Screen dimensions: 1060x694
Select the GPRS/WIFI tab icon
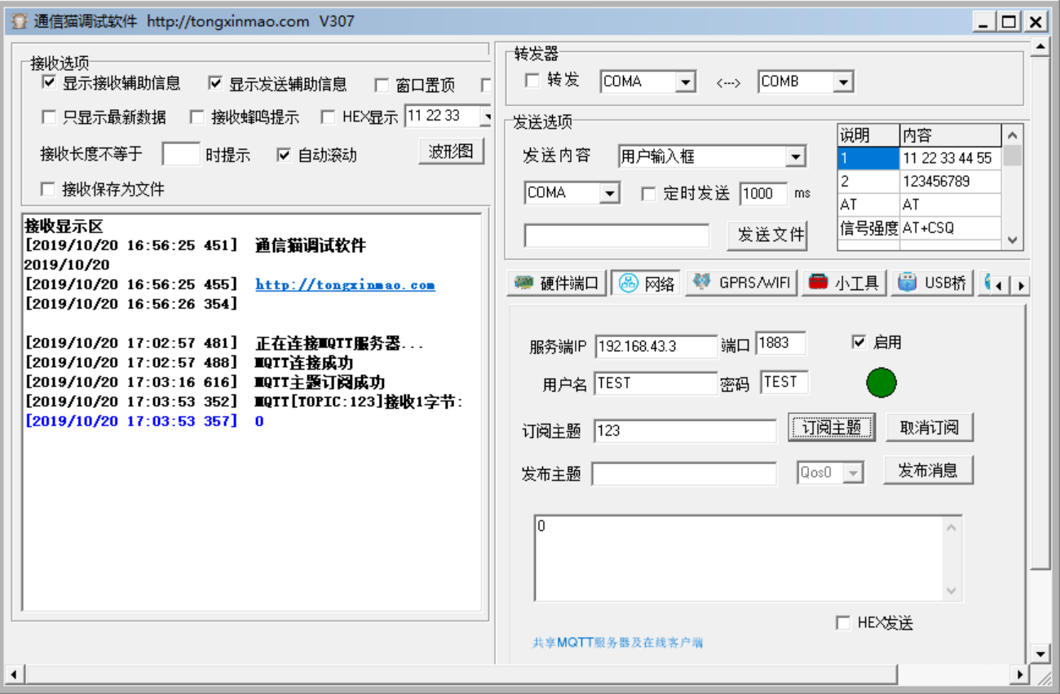[x=701, y=282]
